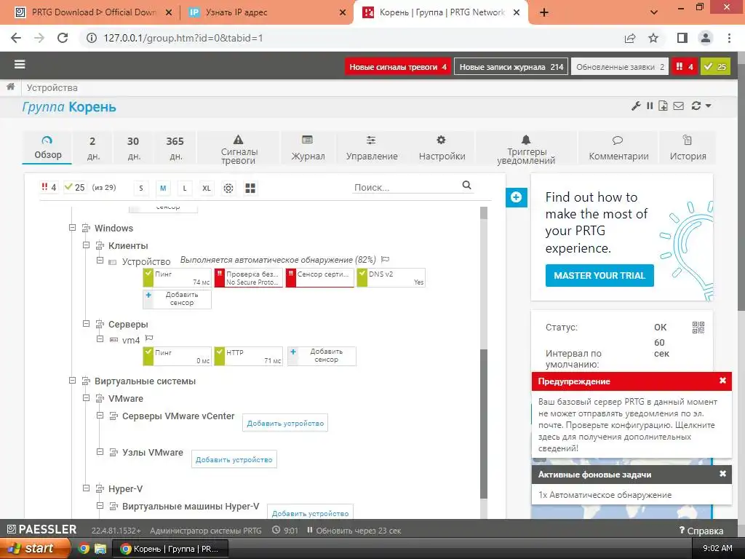The height and width of the screenshot is (559, 745).
Task: Collapse the Клиенты group
Action: (86, 245)
